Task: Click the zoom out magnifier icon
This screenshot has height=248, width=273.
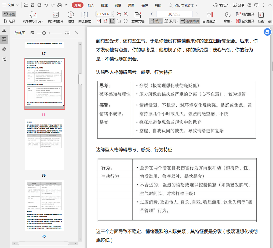Action: click(119, 14)
